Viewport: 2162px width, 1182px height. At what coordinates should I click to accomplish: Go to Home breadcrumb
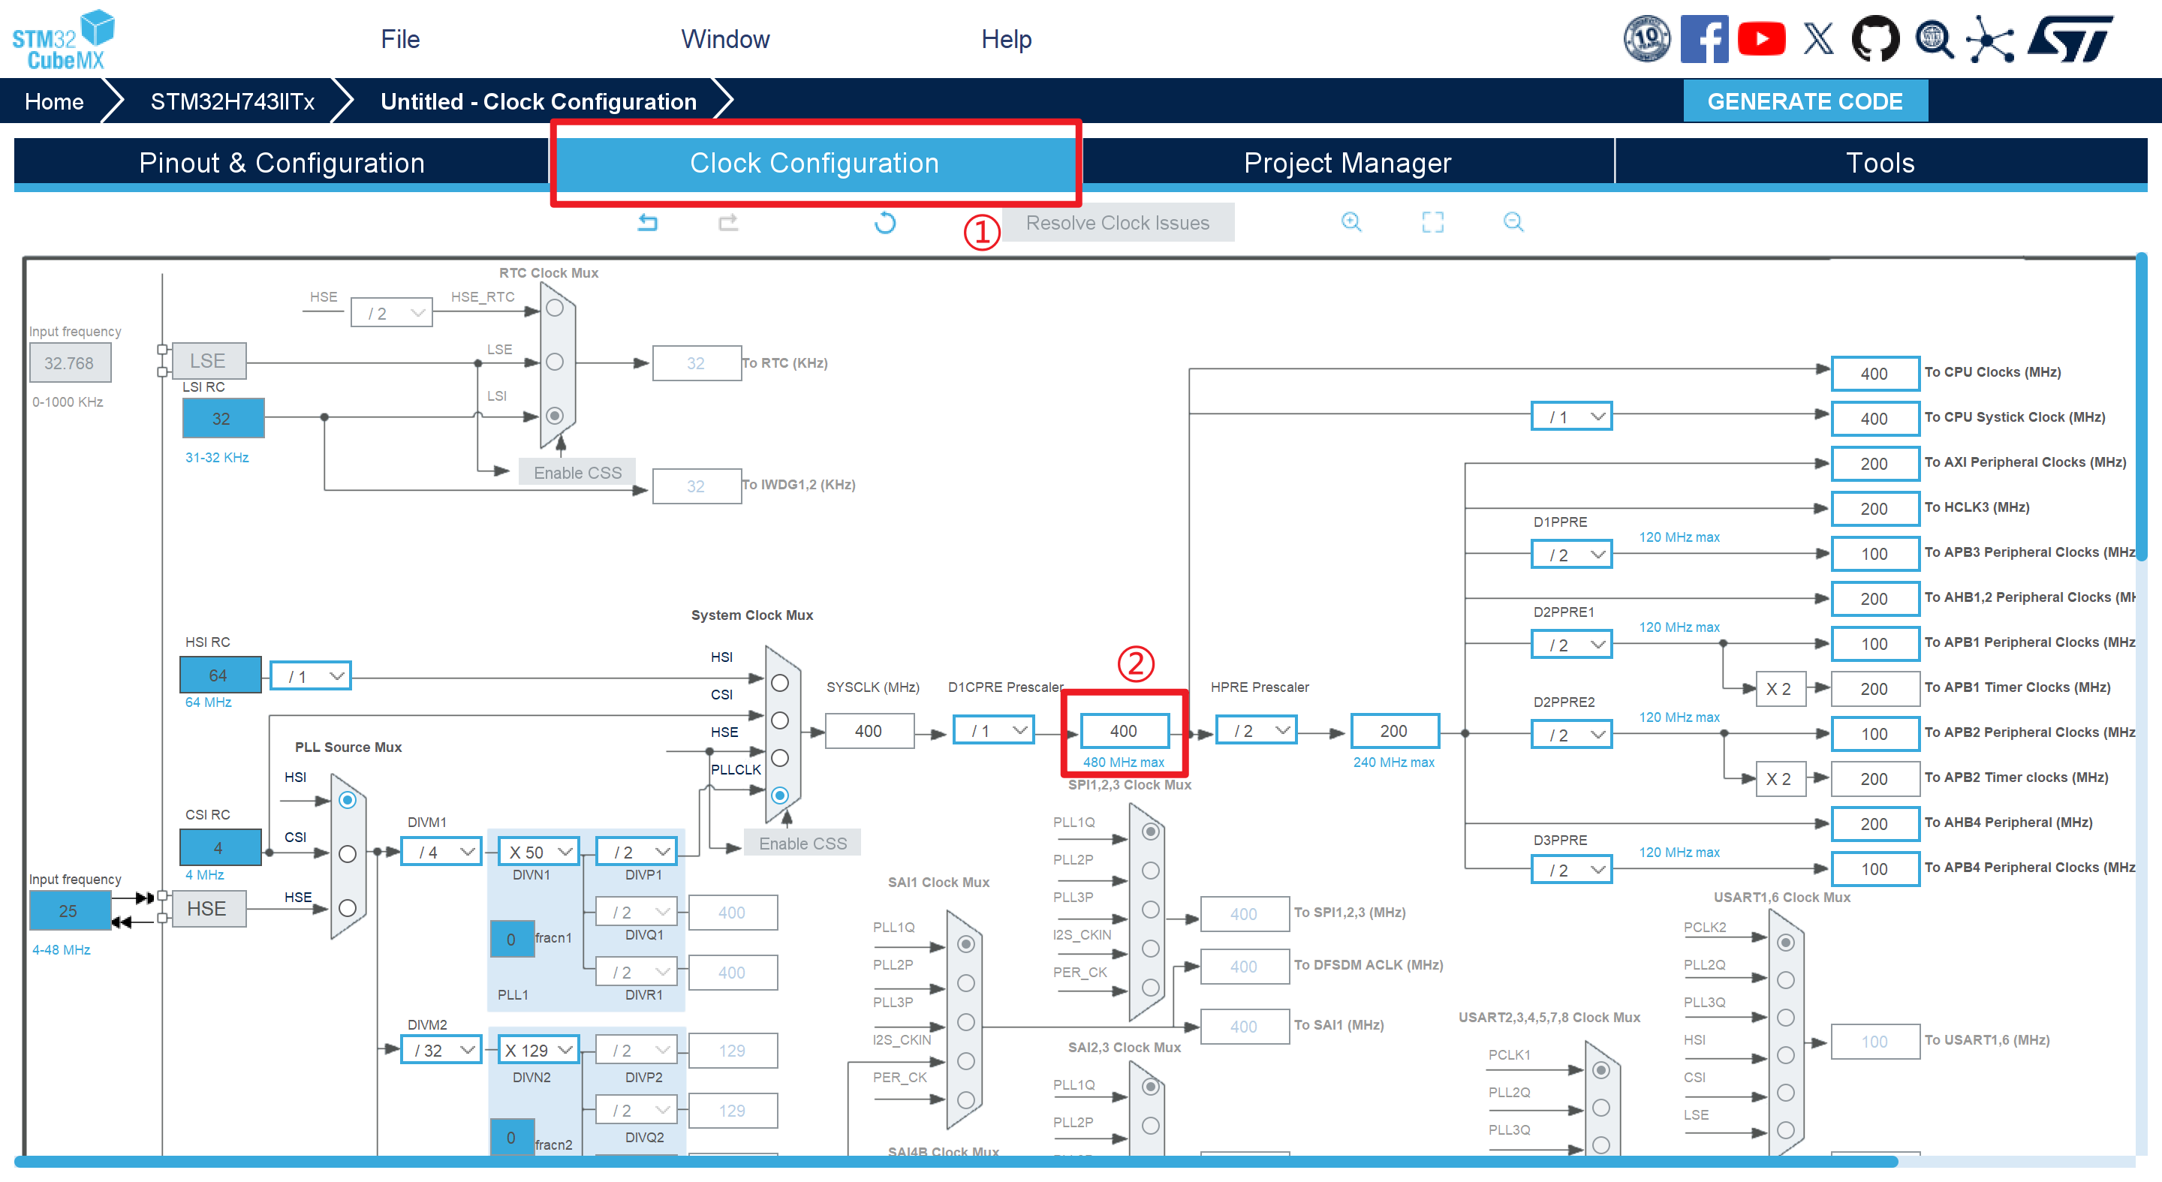pos(55,101)
